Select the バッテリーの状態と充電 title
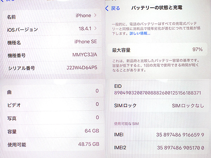Screen dimensions: 211x158 click(x=157, y=8)
